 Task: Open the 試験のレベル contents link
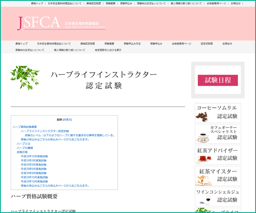pos(70,135)
